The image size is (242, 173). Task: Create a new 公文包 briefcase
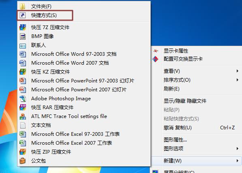click(84, 161)
